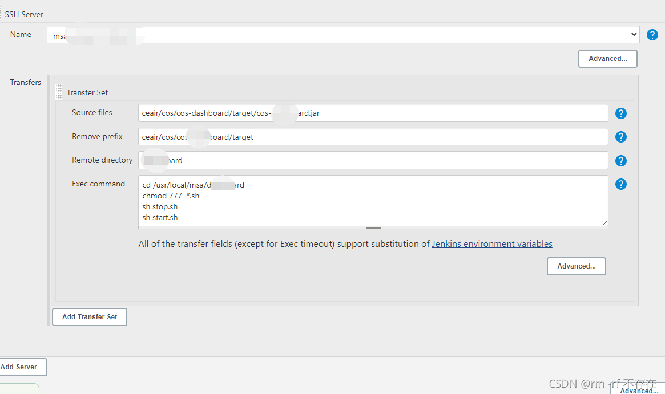Select the Remove prefix text field
This screenshot has width=665, height=394.
tap(371, 137)
